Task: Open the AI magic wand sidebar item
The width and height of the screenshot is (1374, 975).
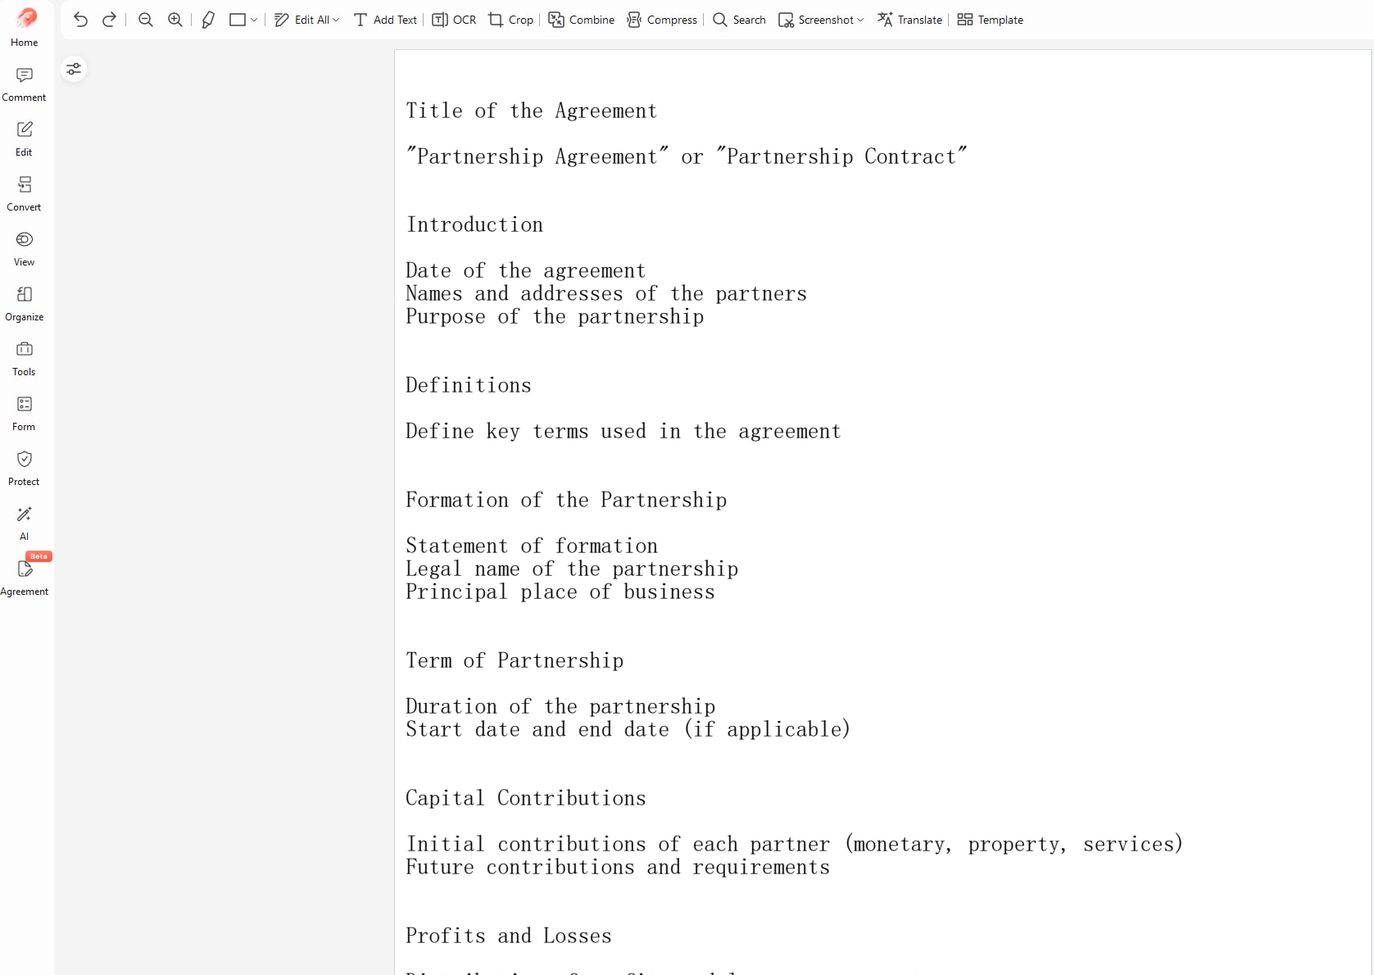Action: pos(24,524)
